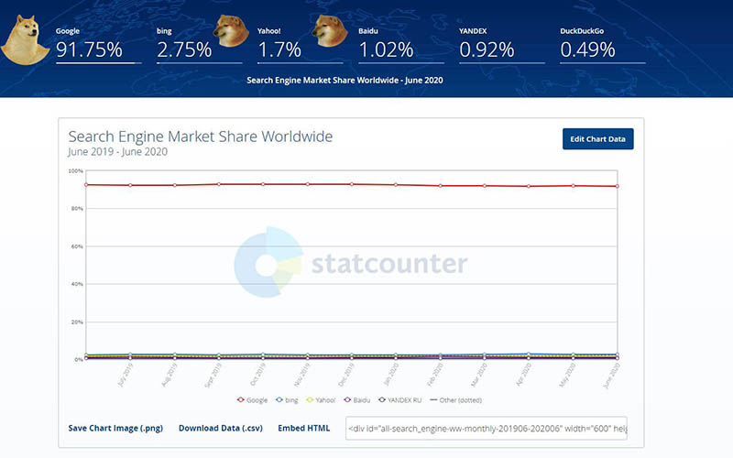Click the banner caption Search Engine Market Share Worldwide - June 2020

pos(345,80)
